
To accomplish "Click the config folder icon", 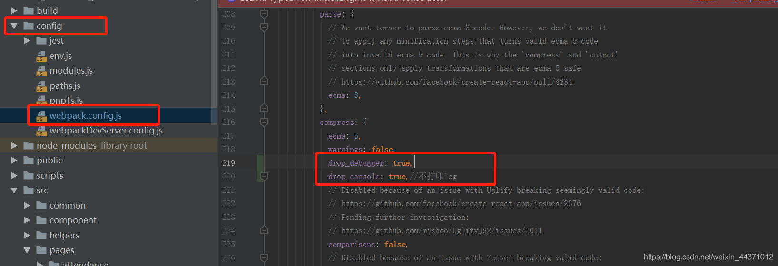I will click(x=29, y=26).
